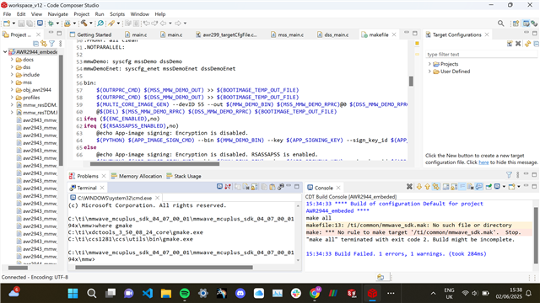Expand the mss folder
Viewport: 540px width, 303px height.
12,82
